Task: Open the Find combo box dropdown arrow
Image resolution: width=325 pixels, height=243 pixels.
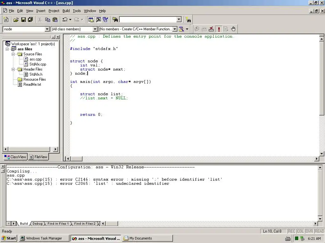Action: coord(179,19)
